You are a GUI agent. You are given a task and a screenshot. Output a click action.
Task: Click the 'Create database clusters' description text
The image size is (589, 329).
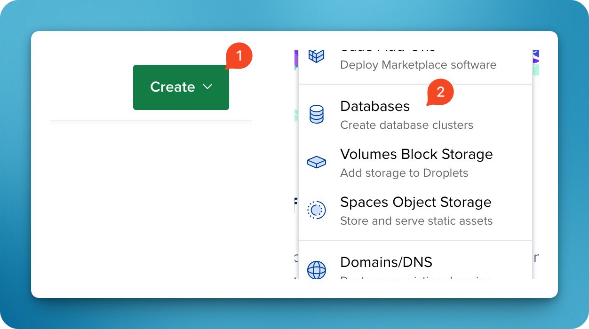tap(406, 125)
